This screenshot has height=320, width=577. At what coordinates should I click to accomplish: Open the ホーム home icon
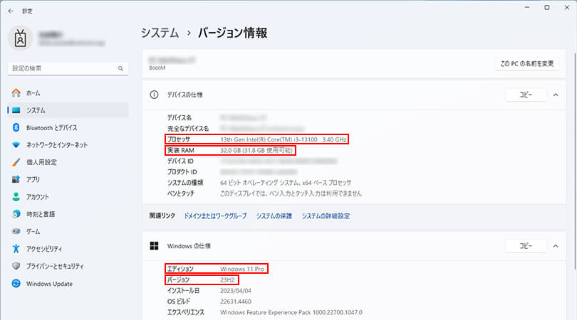tap(16, 93)
